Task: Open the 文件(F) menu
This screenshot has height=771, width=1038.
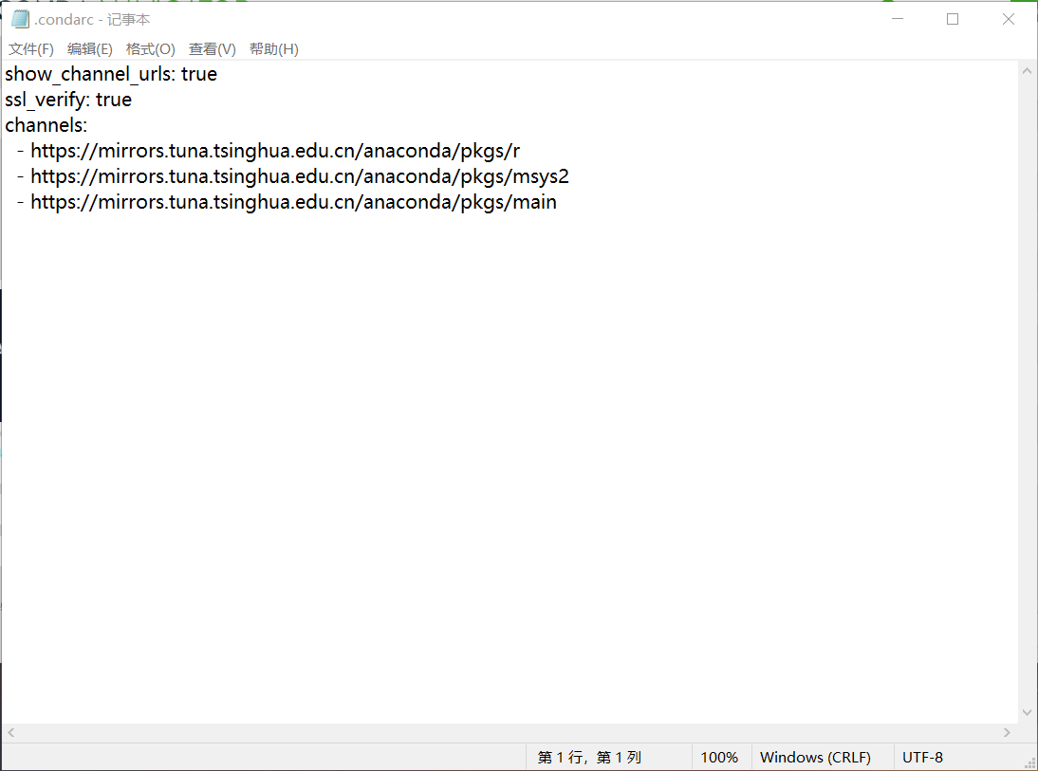Action: pos(31,49)
